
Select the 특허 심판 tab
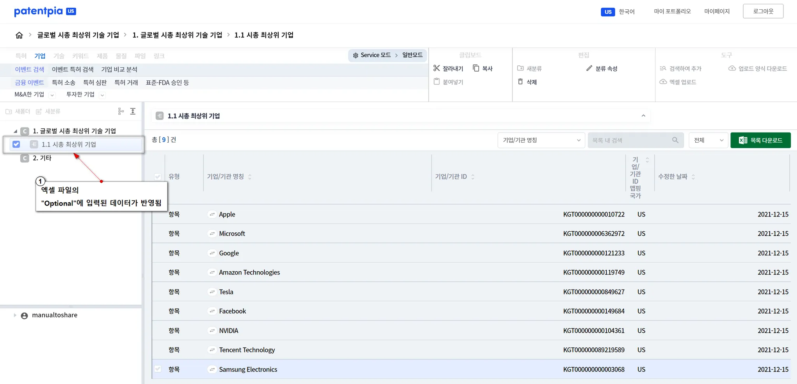95,83
